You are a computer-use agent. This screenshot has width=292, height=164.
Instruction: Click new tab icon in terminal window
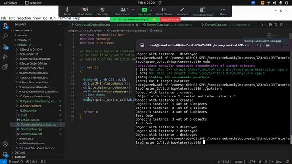pyautogui.click(x=142, y=46)
